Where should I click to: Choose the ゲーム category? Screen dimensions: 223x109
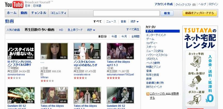(x=150, y=39)
